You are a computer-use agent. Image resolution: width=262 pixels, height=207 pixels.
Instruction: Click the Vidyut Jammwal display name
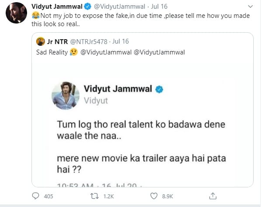coord(57,7)
